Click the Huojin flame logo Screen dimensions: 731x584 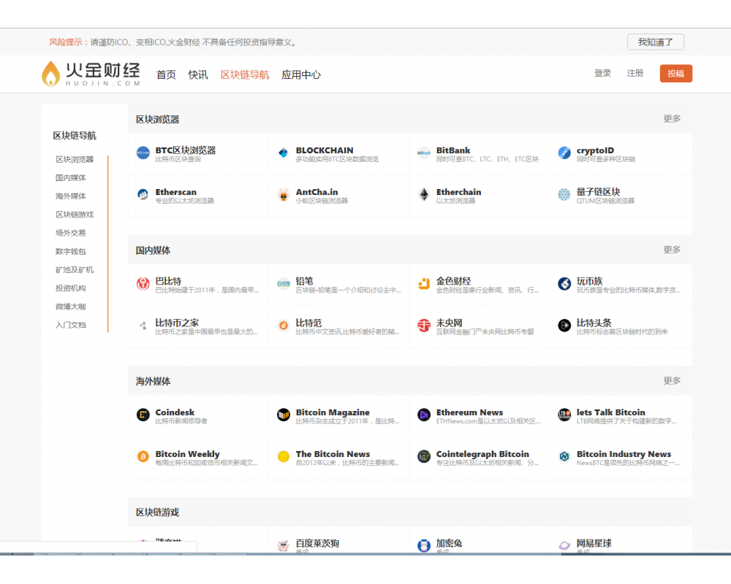[x=51, y=74]
